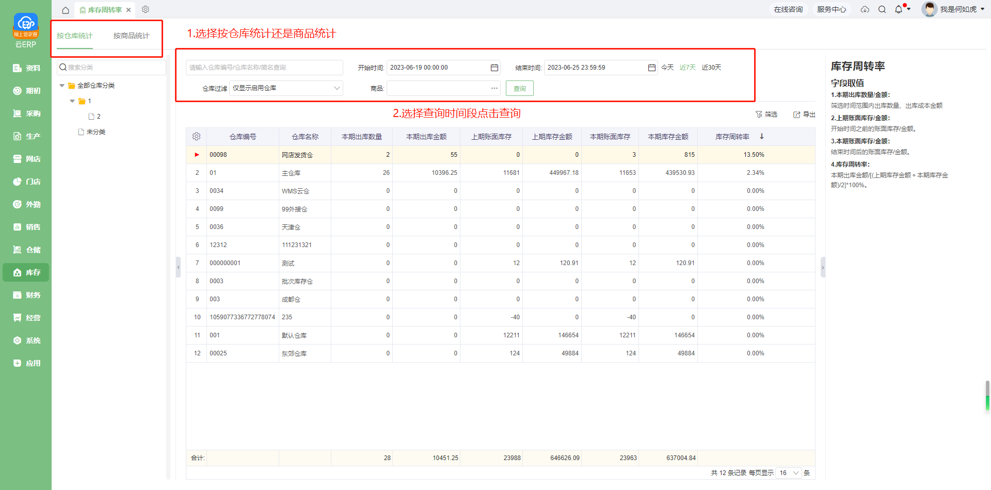Focus the 商品 input field
The image size is (991, 490).
pos(443,88)
